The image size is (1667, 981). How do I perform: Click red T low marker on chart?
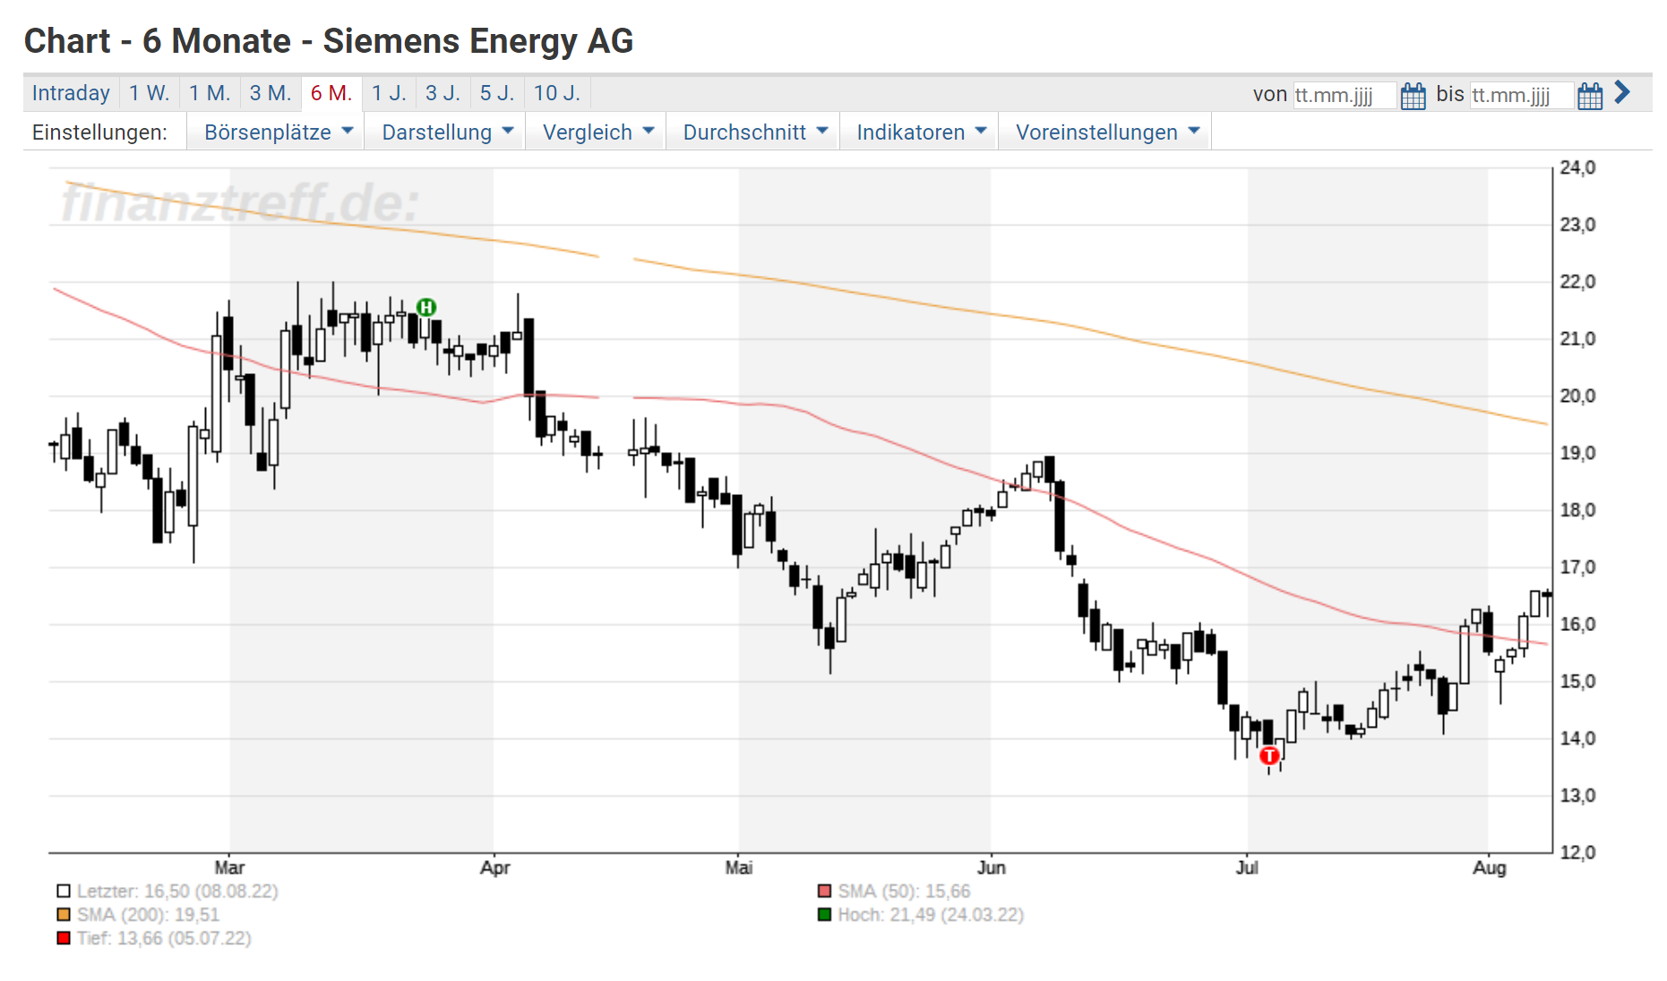[x=1269, y=755]
